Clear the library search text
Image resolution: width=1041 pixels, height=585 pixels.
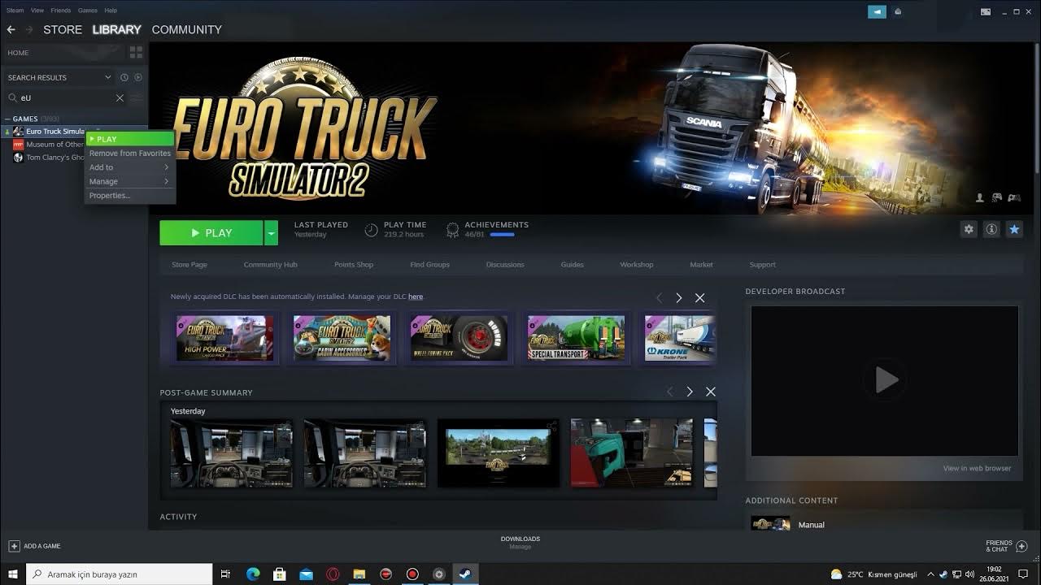tap(120, 97)
